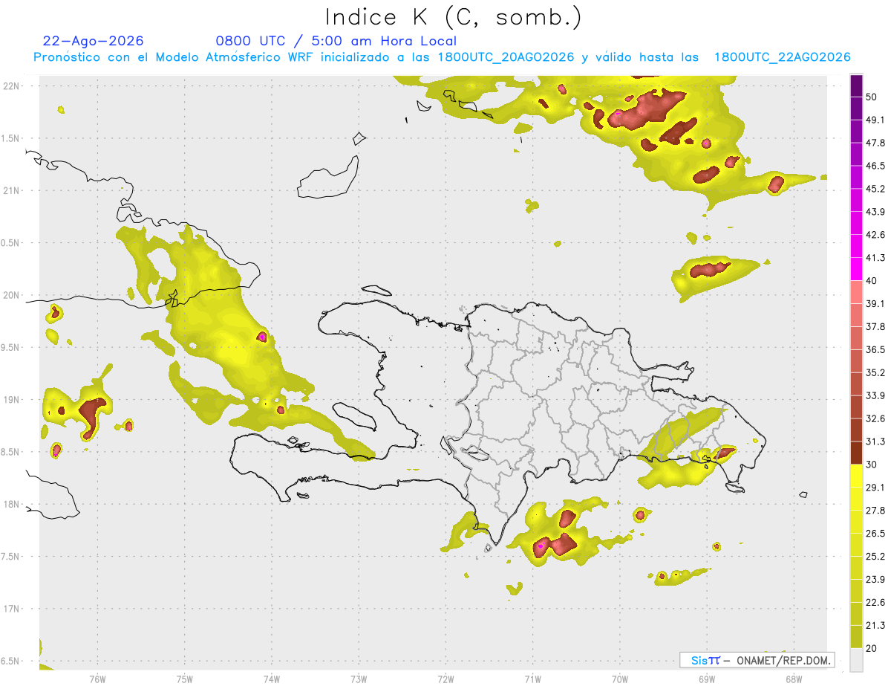Image resolution: width=891 pixels, height=689 pixels.
Task: Pick the dark brown band between 30 and 31.3
Action: pos(857,453)
